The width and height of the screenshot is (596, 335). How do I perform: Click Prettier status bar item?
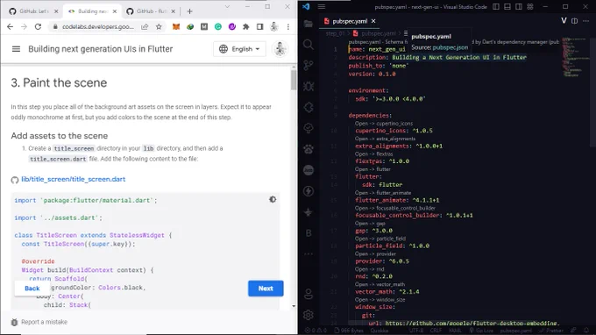(551, 331)
